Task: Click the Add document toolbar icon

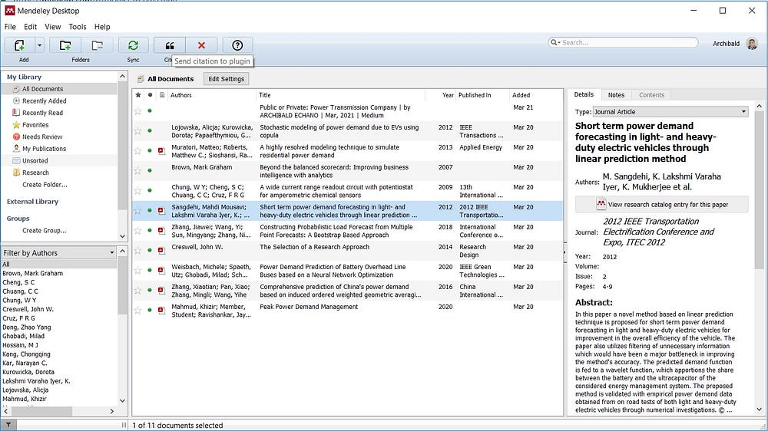Action: coord(19,46)
